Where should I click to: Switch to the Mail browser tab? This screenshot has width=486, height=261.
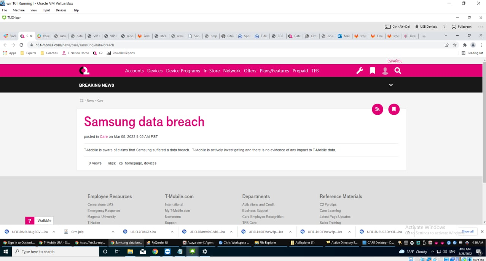coord(344,36)
